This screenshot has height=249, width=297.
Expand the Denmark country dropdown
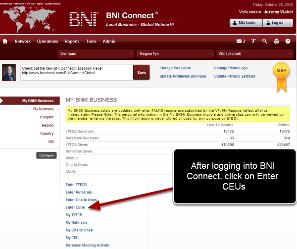tap(96, 53)
